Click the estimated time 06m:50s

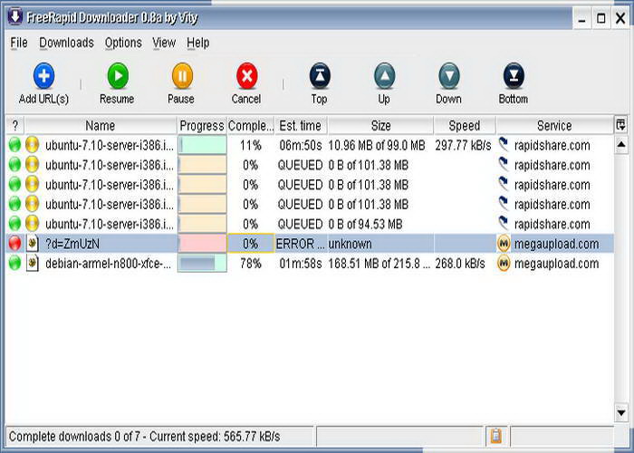(x=301, y=145)
